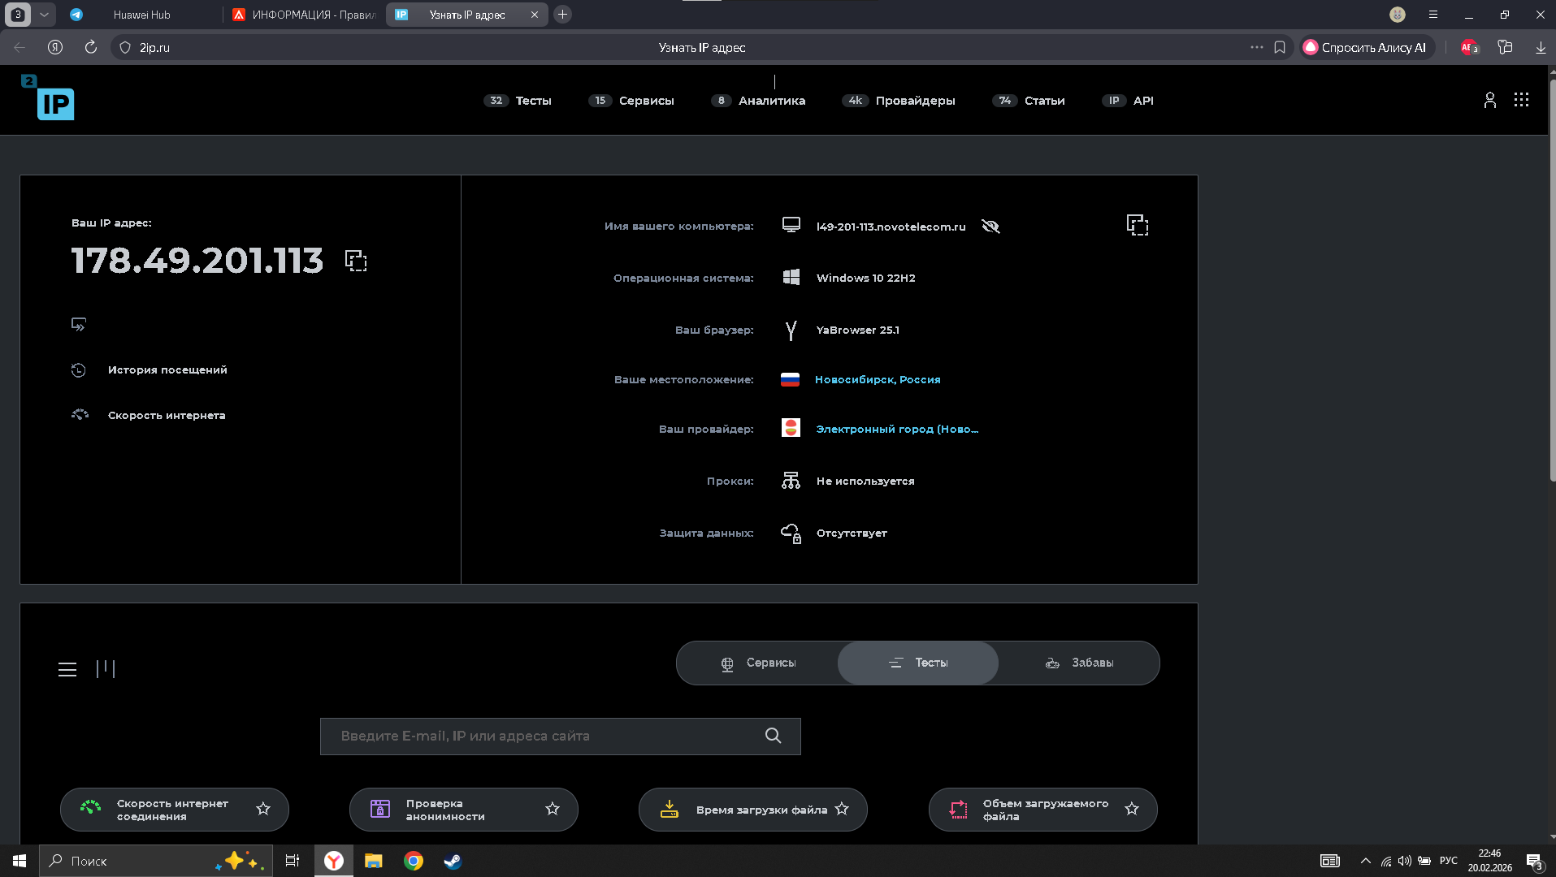Toggle hostname visibility eye icon
The width and height of the screenshot is (1556, 877).
point(990,227)
